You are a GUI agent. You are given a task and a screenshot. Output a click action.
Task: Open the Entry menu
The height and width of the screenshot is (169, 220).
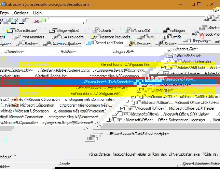click(5, 13)
